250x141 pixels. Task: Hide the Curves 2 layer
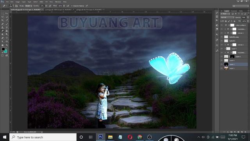221,45
